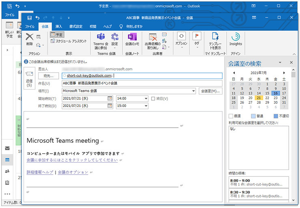Screen dimensions: 300x208
Task: Click the 件名 subject input field
Action: pos(142,83)
